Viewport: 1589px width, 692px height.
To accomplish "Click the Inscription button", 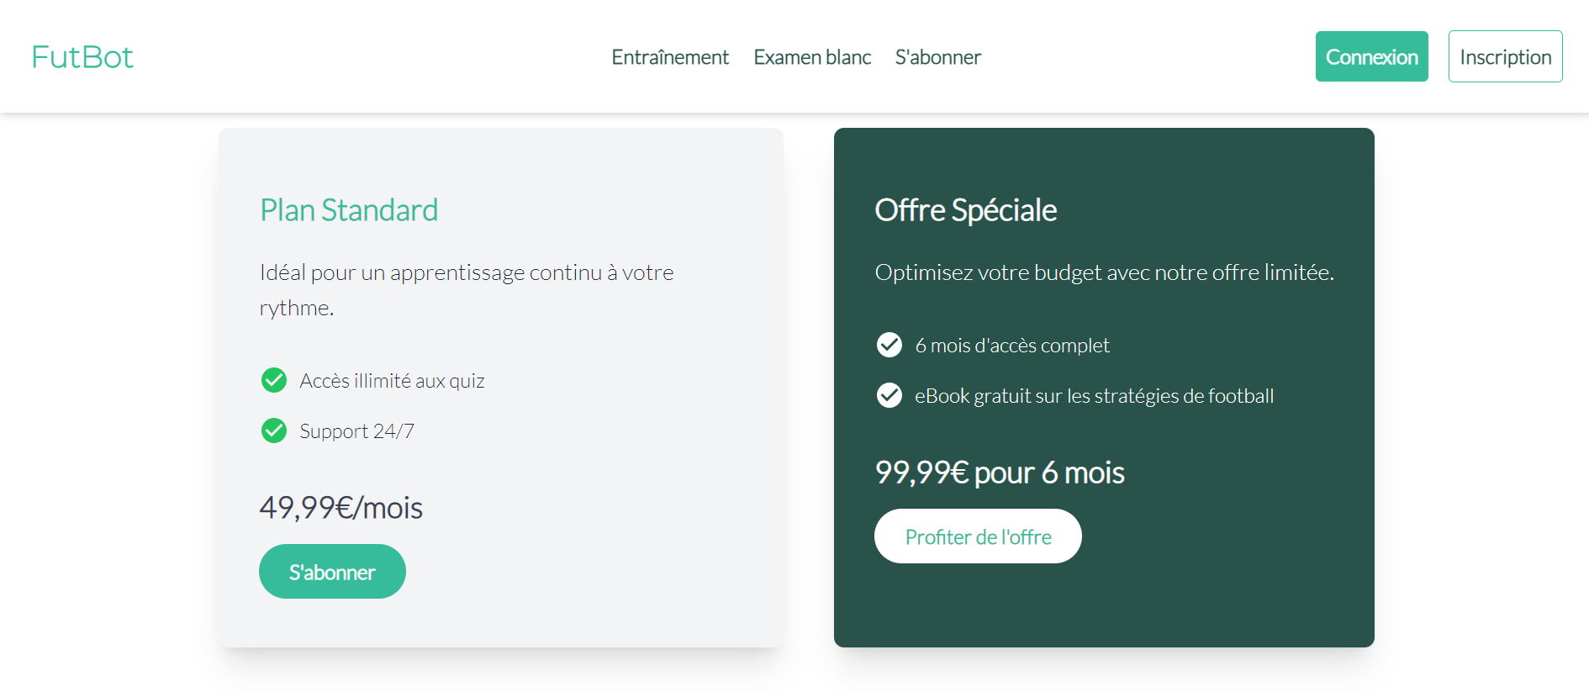I will 1505,56.
